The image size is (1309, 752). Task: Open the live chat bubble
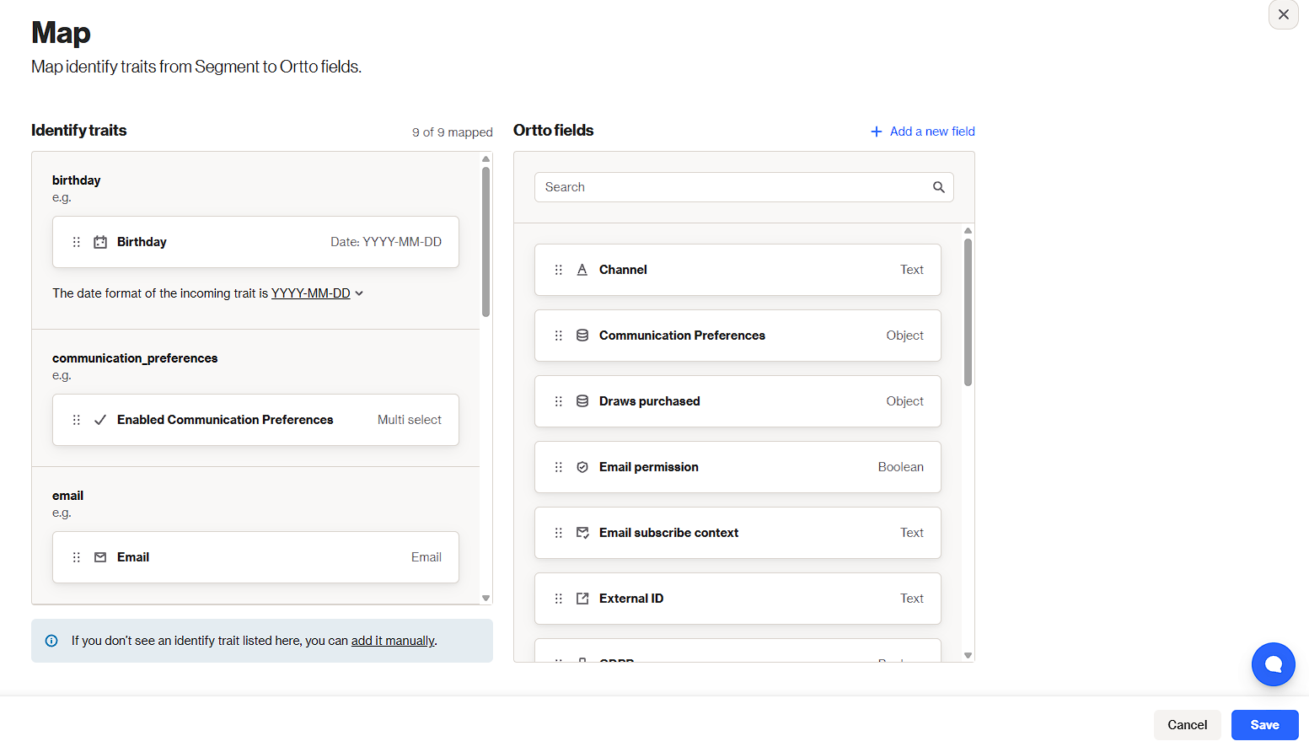1273,664
